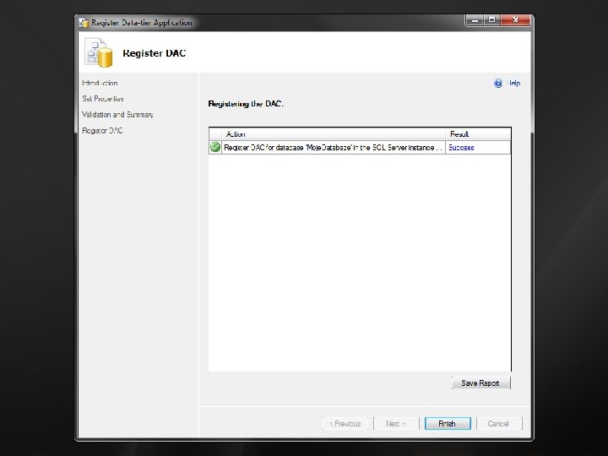Minimize the Register Data-tier Application window

475,19
